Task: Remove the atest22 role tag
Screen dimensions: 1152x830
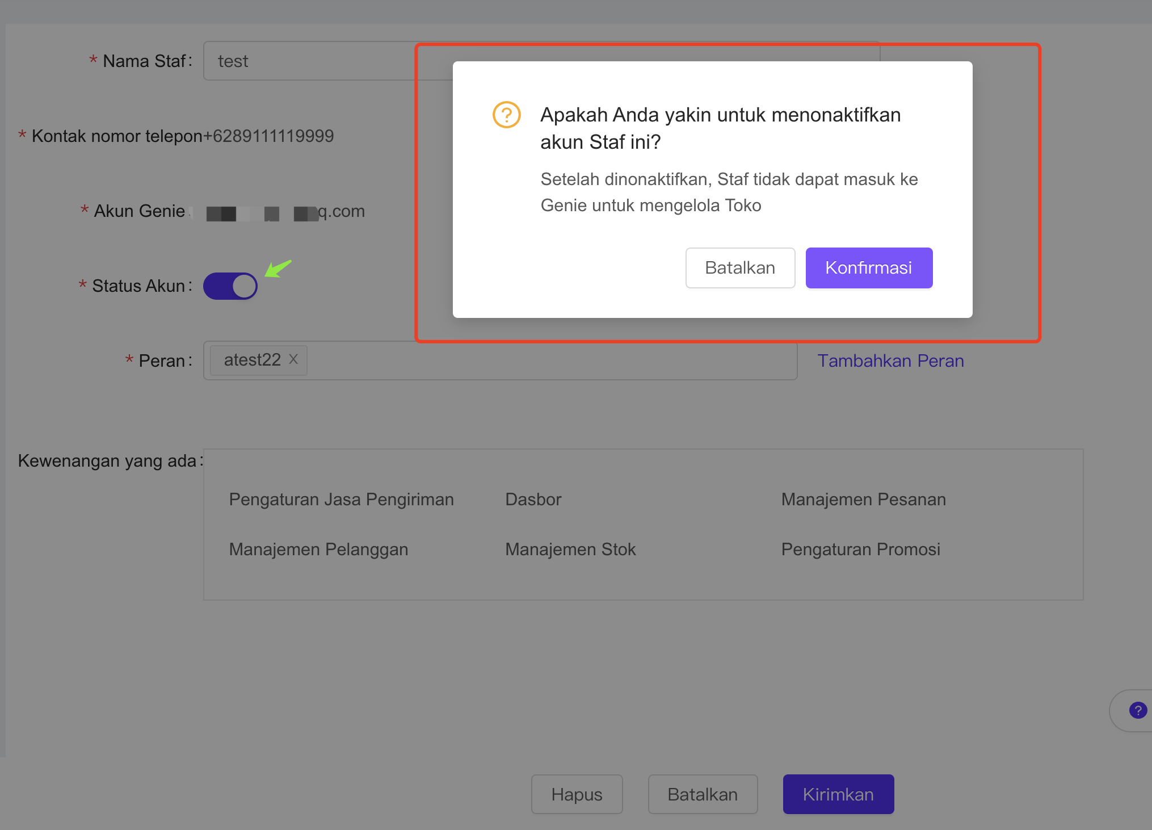Action: [x=293, y=359]
